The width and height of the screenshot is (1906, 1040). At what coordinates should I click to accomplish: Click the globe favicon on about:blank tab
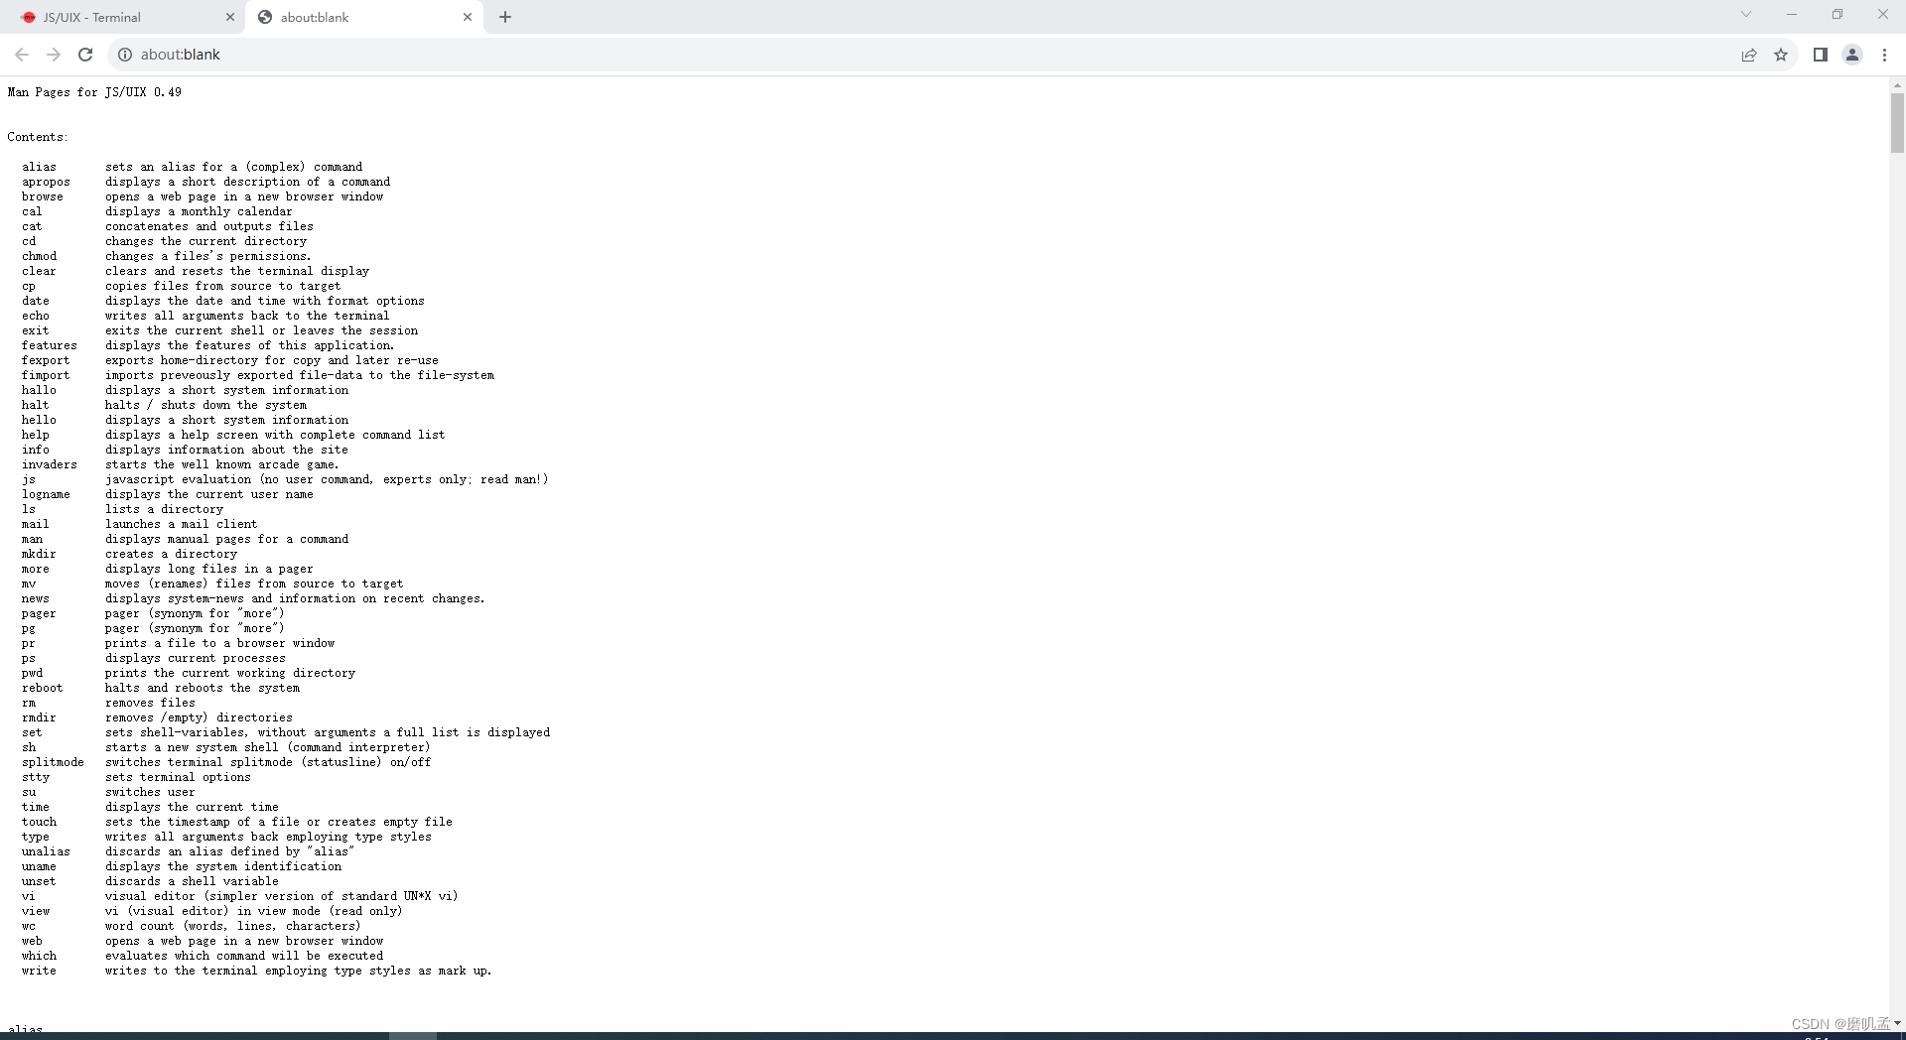pyautogui.click(x=265, y=17)
